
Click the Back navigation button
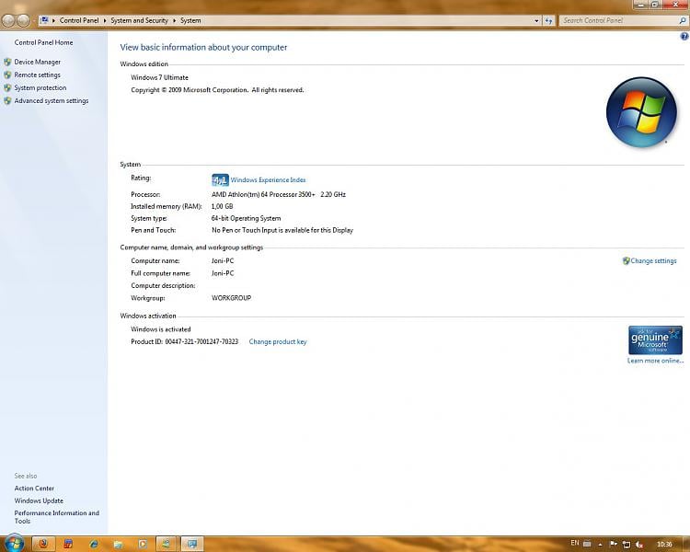[8, 20]
